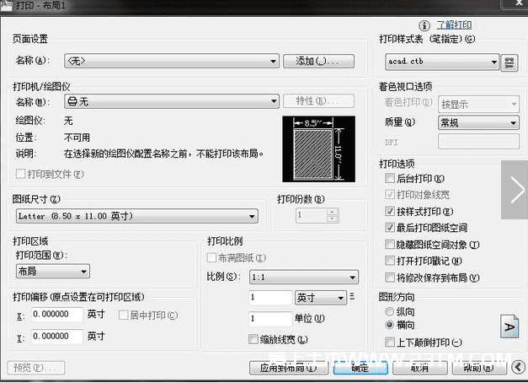Click the 确定 button
The width and height of the screenshot is (528, 383).
(360, 368)
